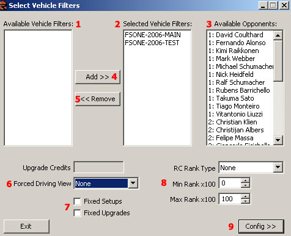Select opponent Kimi Raikkonen
The height and width of the screenshot is (236, 291).
tap(234, 51)
